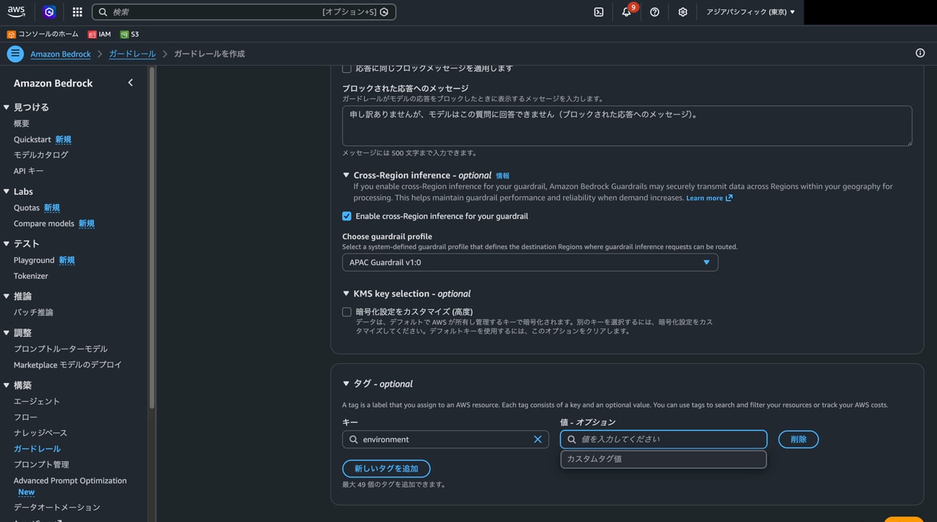
Task: Toggle the side navigation hamburger icon
Action: [15, 54]
